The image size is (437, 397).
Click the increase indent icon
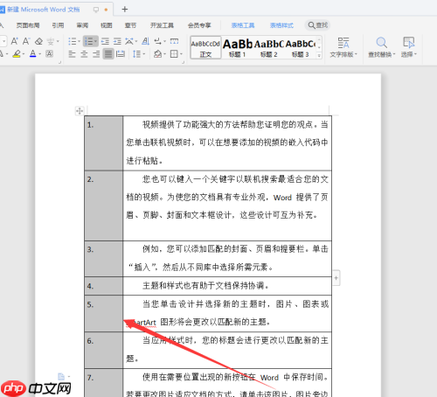(117, 41)
